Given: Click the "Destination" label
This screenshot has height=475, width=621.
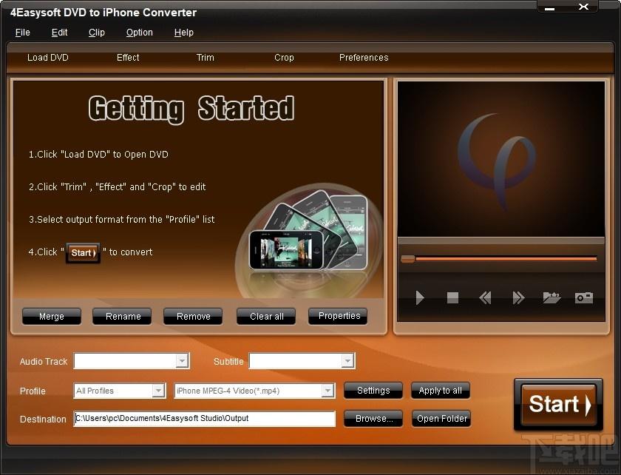Looking at the screenshot, I should coord(43,419).
